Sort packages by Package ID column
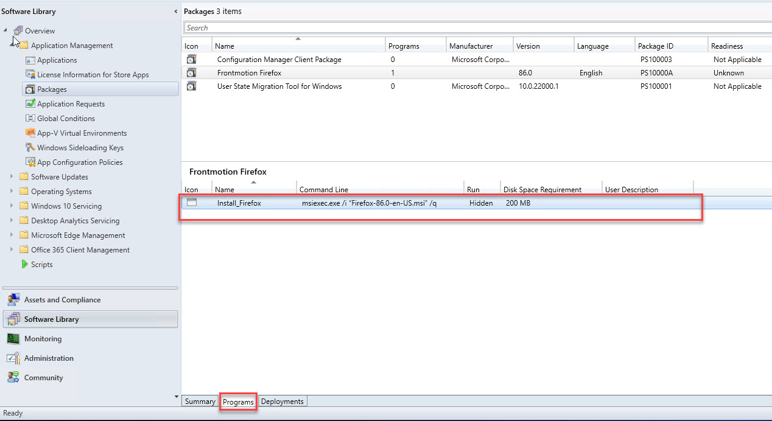This screenshot has width=772, height=421. coord(655,46)
